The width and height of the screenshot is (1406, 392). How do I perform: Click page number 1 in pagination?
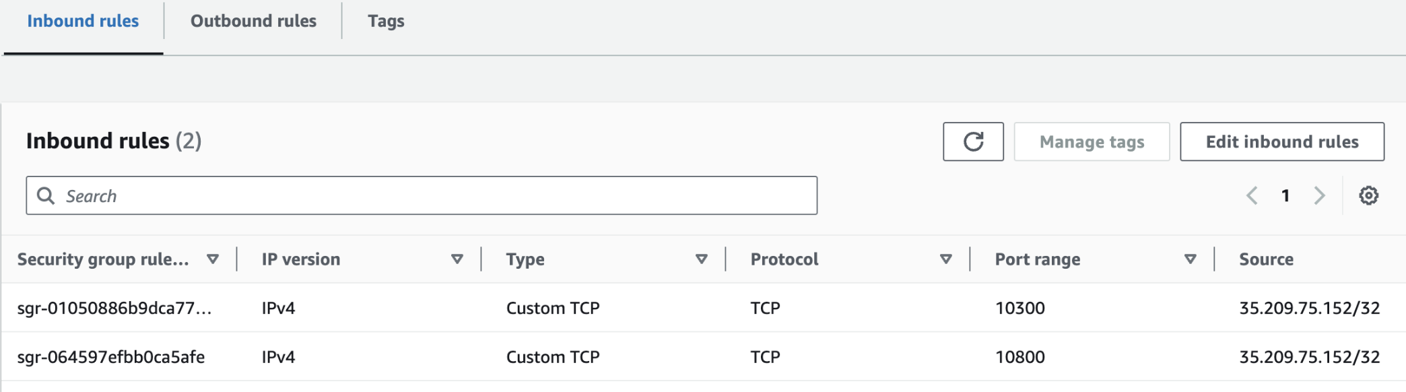click(1285, 196)
